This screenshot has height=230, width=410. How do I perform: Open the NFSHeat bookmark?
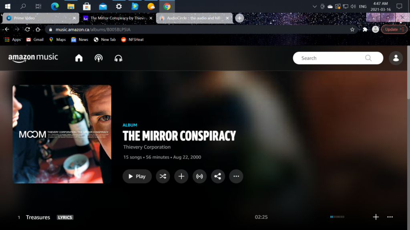click(132, 40)
